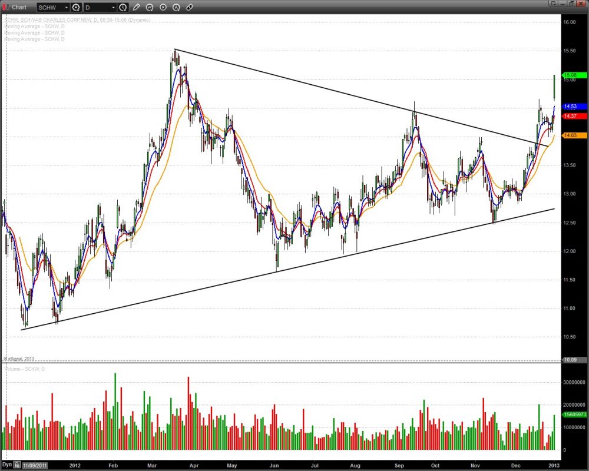Click the circular arrows refresh icon

click(x=150, y=8)
